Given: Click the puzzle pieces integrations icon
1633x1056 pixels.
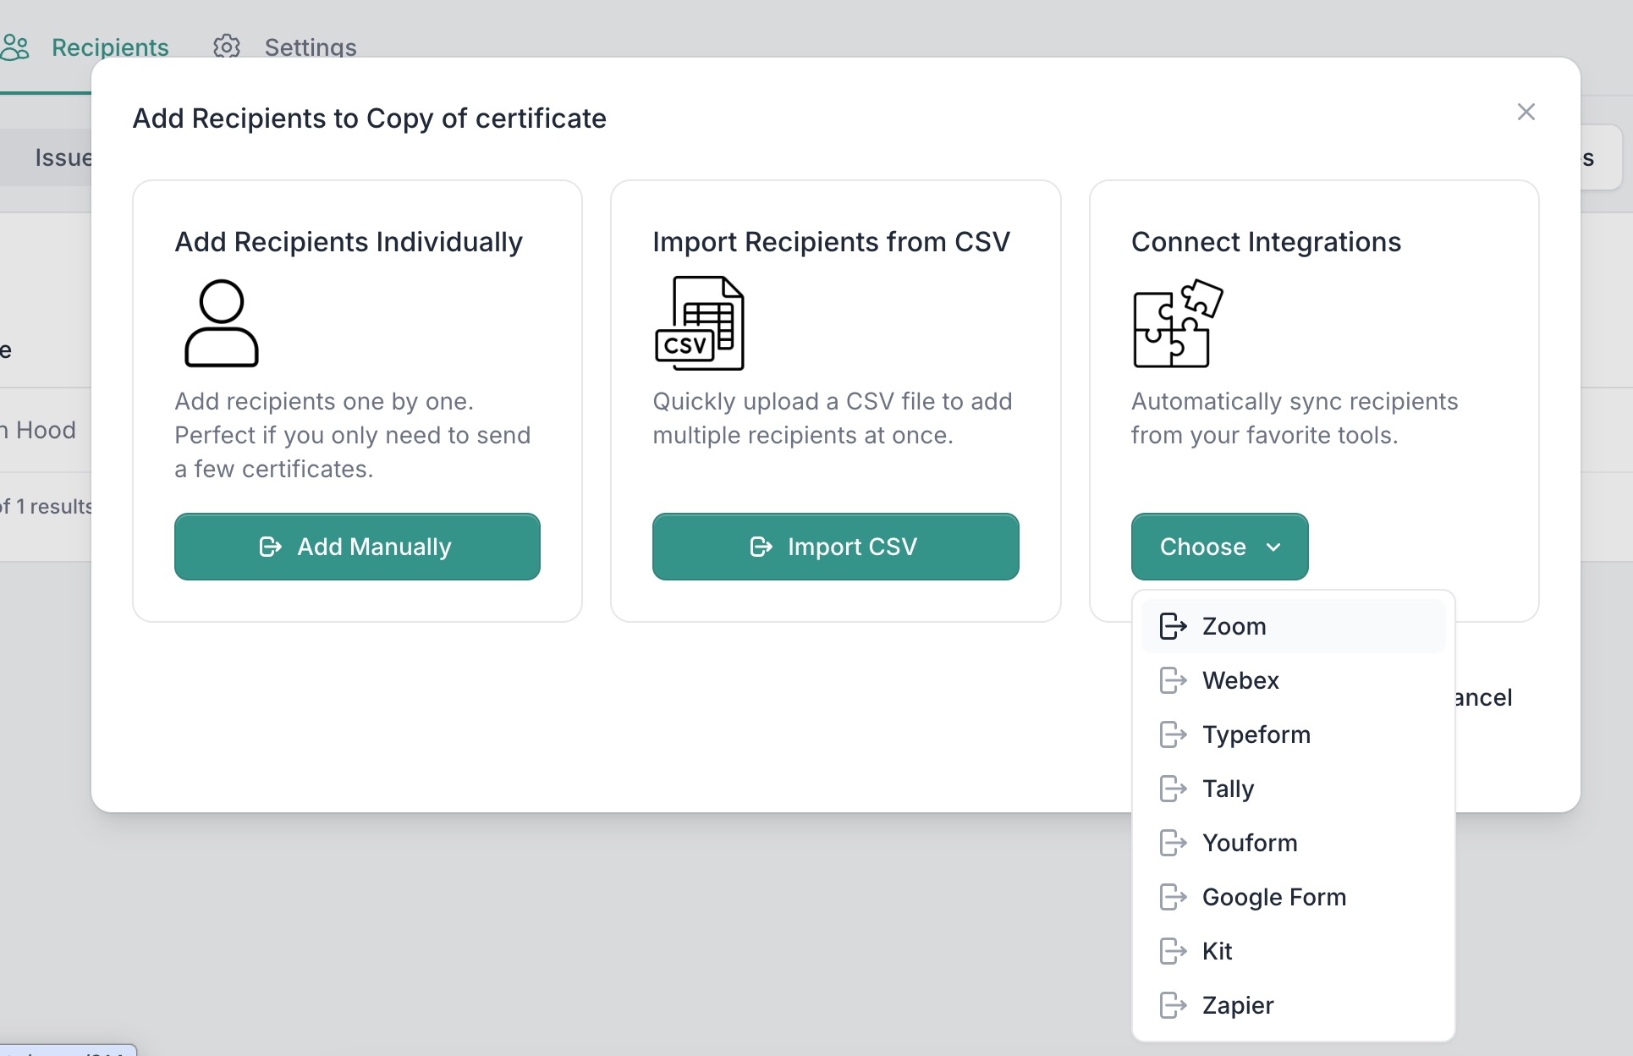Looking at the screenshot, I should (x=1178, y=323).
